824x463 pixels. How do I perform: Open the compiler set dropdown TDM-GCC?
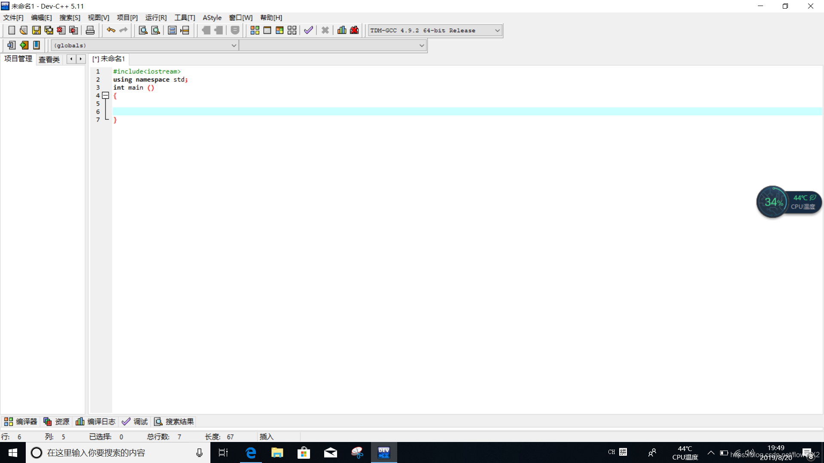pos(435,30)
